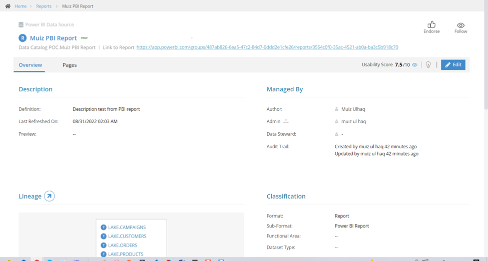Follow the report using the eye icon

tap(460, 25)
